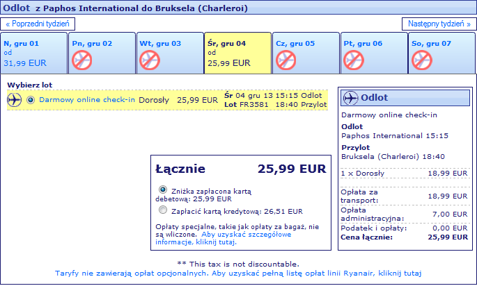Open the Pt, gru 06 date tab
This screenshot has height=286, width=477.
(x=374, y=53)
